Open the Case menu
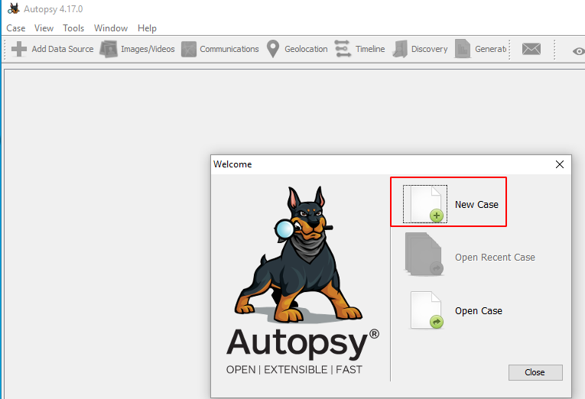This screenshot has width=585, height=399. tap(15, 28)
